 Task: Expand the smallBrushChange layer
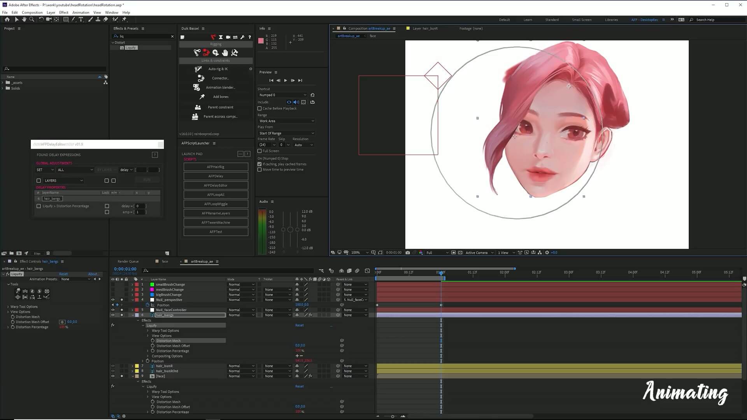point(132,285)
